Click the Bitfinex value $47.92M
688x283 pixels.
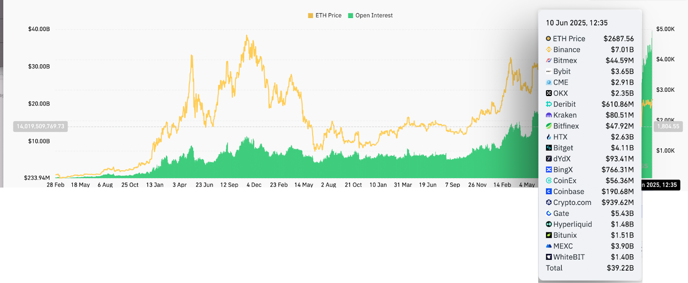(620, 126)
